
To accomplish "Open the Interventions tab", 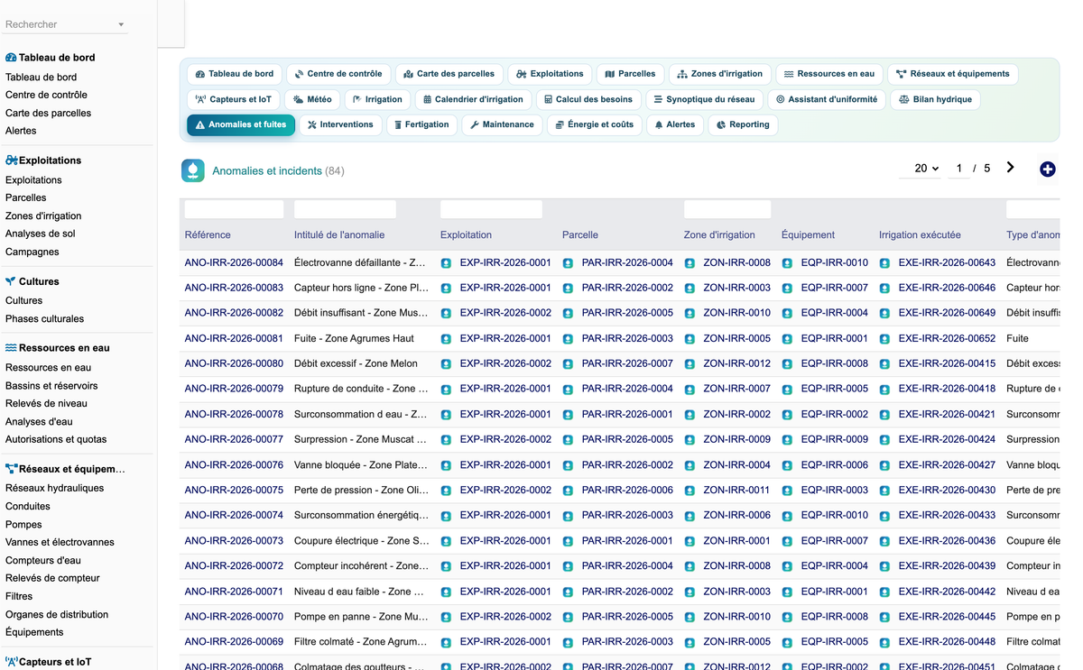I will [x=340, y=124].
